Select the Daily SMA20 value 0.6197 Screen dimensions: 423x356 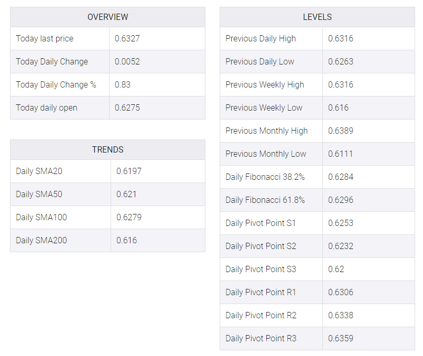point(129,171)
